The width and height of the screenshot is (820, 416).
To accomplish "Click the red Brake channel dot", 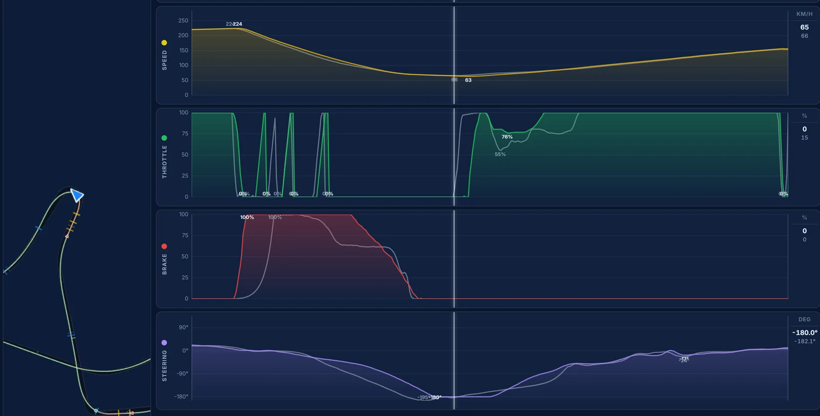I will click(164, 246).
